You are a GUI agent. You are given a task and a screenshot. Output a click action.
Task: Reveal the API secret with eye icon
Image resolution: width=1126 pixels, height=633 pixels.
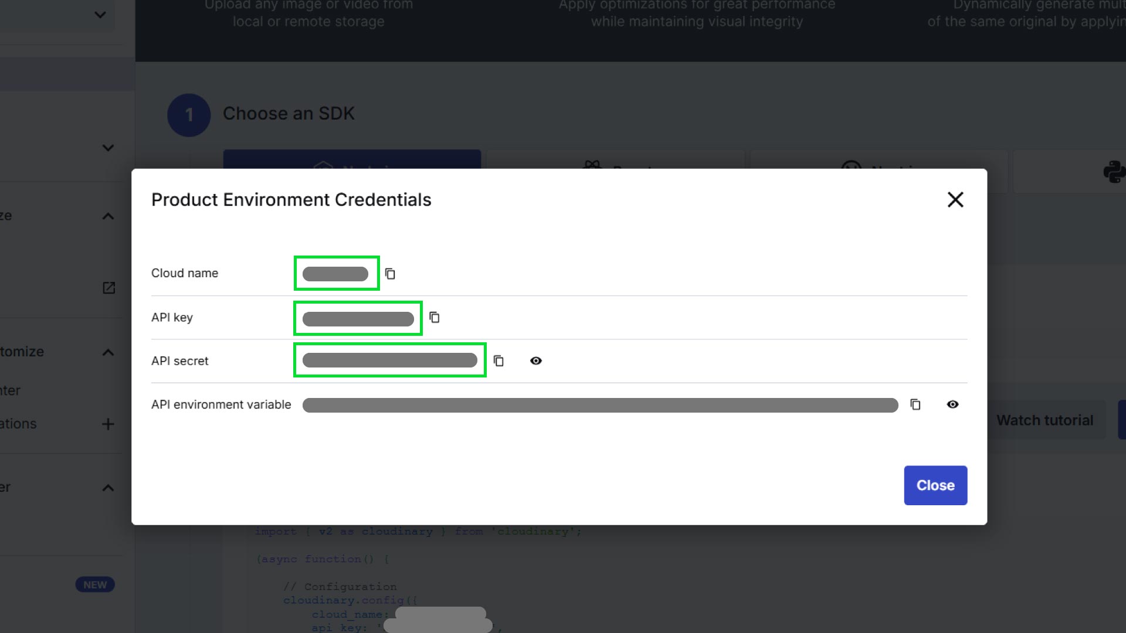[536, 361]
